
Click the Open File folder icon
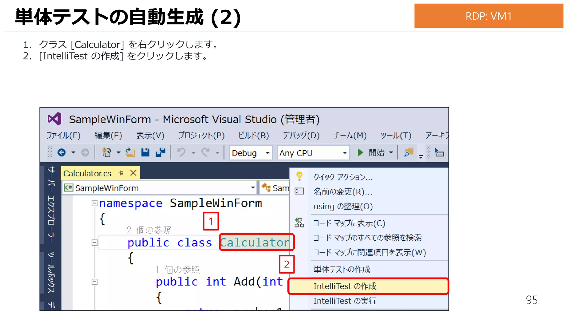[x=130, y=153]
